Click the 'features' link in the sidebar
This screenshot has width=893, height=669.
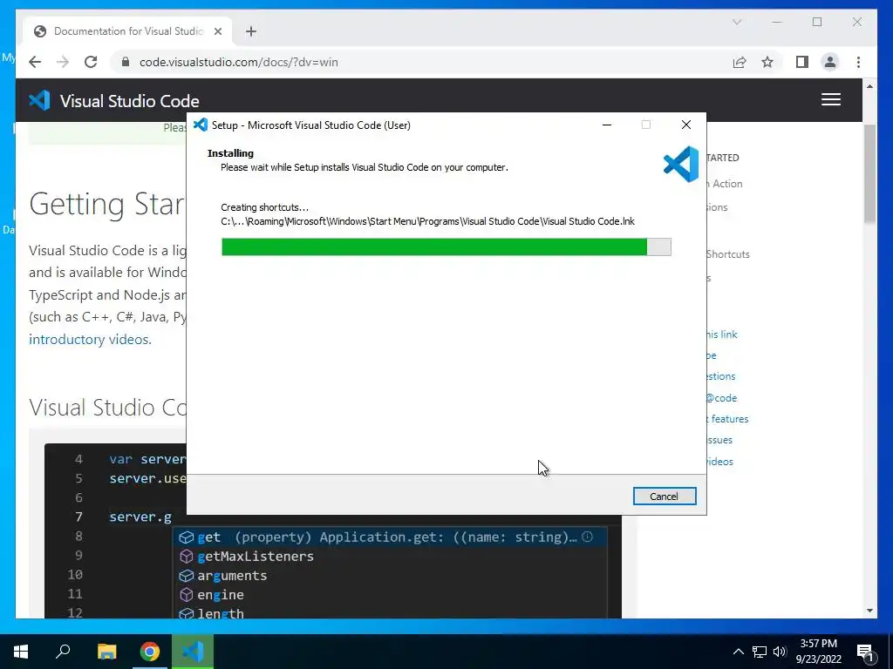pos(730,419)
